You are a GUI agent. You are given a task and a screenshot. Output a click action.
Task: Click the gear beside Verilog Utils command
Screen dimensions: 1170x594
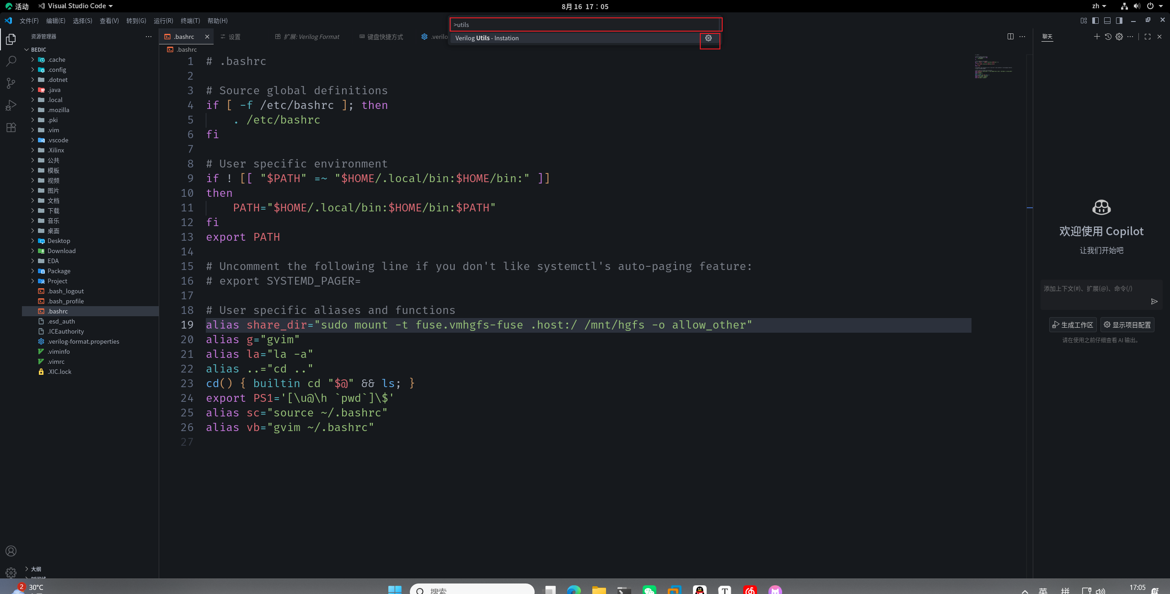pos(708,38)
